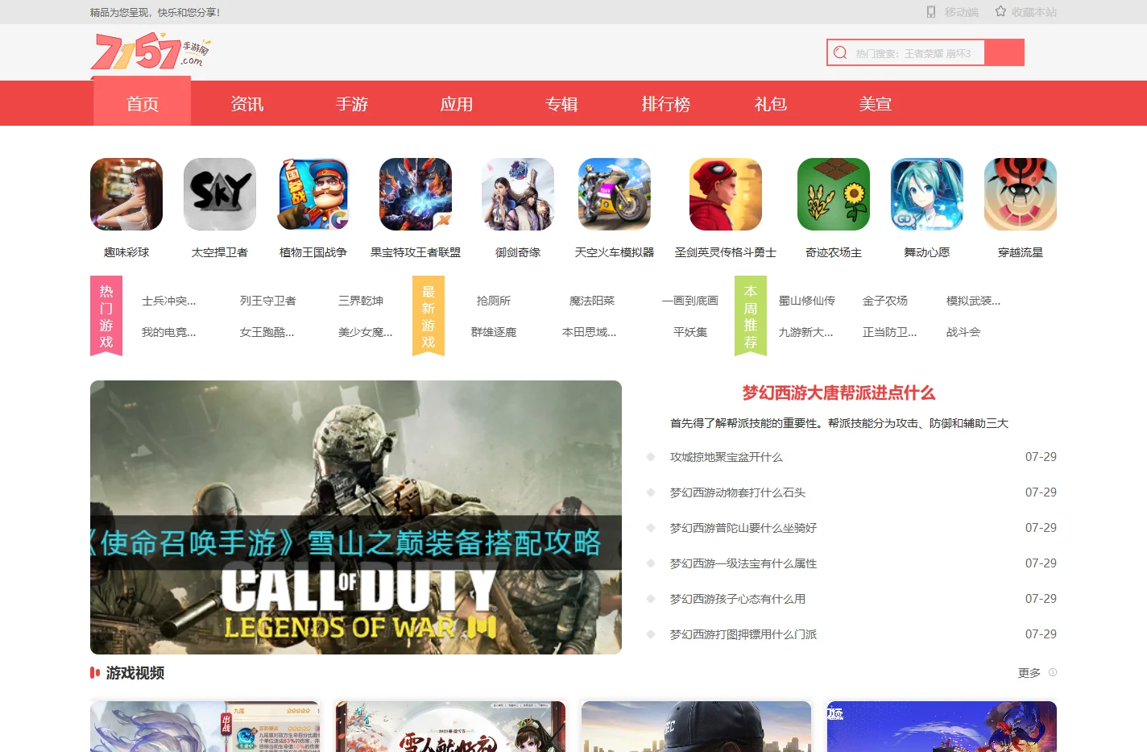
Task: Open the 果宝特攻王者联盟 game icon
Action: [x=416, y=194]
